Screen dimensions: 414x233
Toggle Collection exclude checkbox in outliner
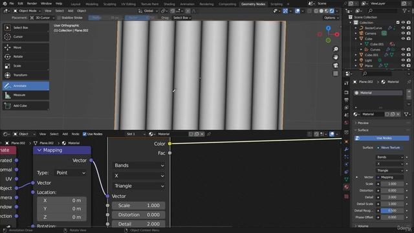(x=398, y=23)
